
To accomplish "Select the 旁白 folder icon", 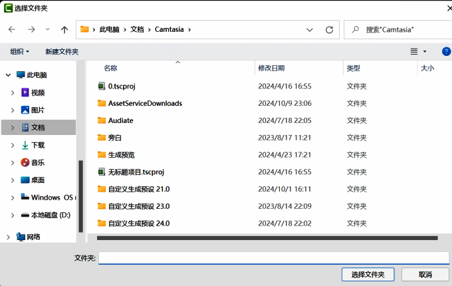I will pyautogui.click(x=102, y=138).
